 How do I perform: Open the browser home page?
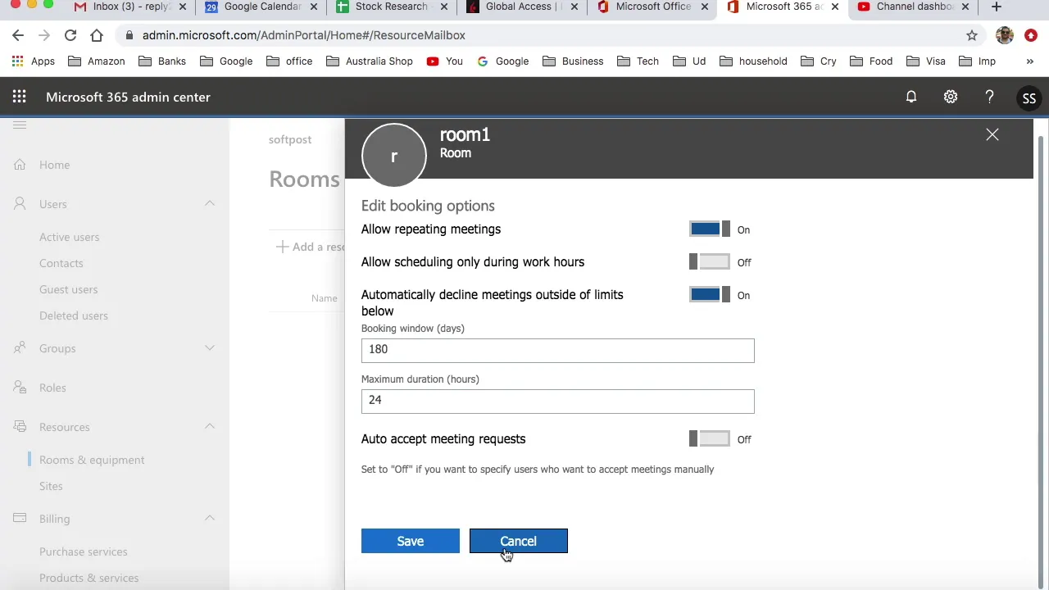point(97,35)
